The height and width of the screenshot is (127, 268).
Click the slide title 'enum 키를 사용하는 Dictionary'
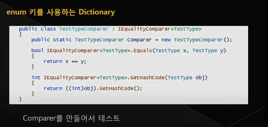pos(61,12)
